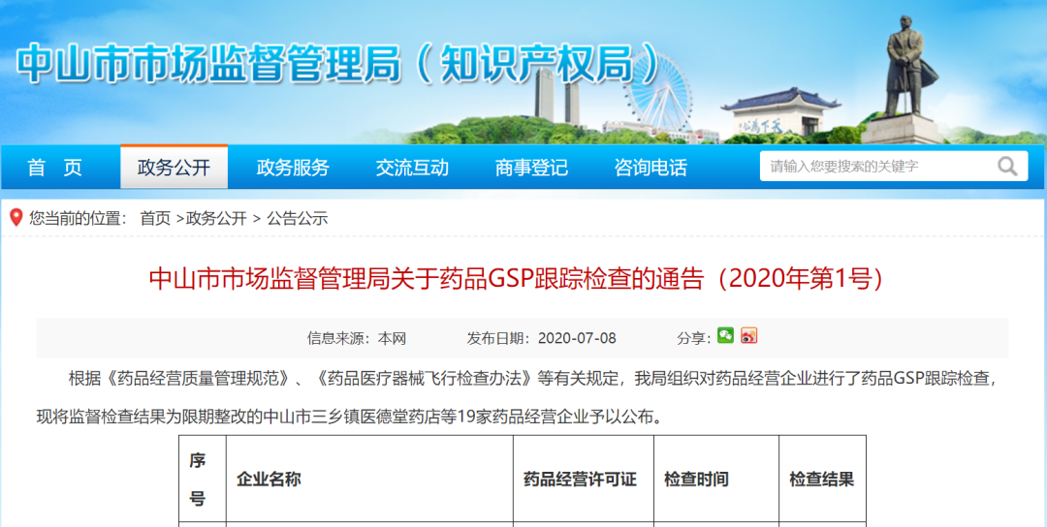This screenshot has width=1047, height=527.
Task: Open the 首页 navigation tab
Action: pyautogui.click(x=54, y=168)
